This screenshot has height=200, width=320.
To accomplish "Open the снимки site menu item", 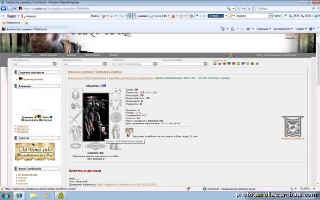I will [71, 55].
